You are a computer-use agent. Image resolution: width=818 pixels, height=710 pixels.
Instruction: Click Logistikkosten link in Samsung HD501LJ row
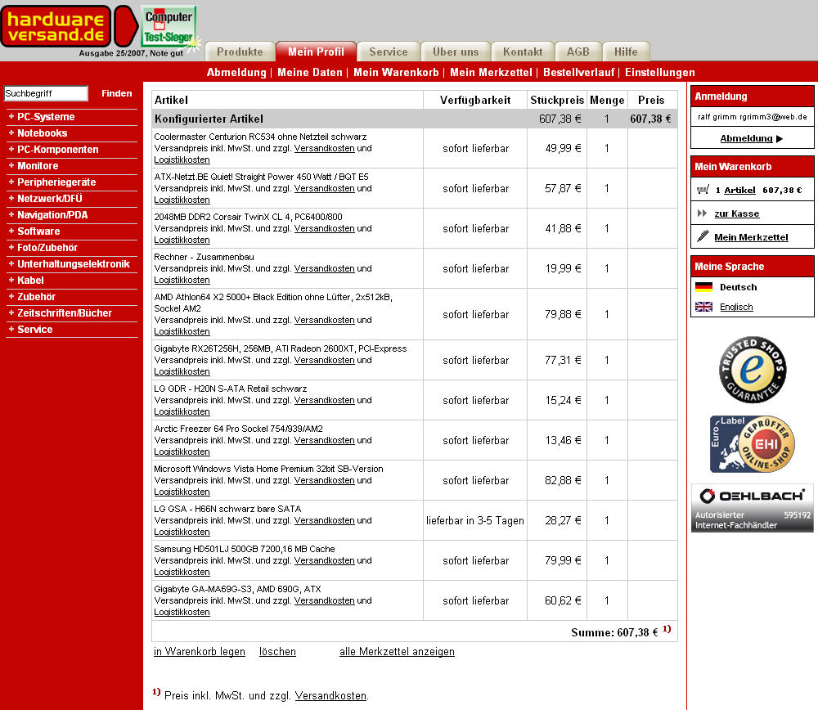tap(182, 572)
